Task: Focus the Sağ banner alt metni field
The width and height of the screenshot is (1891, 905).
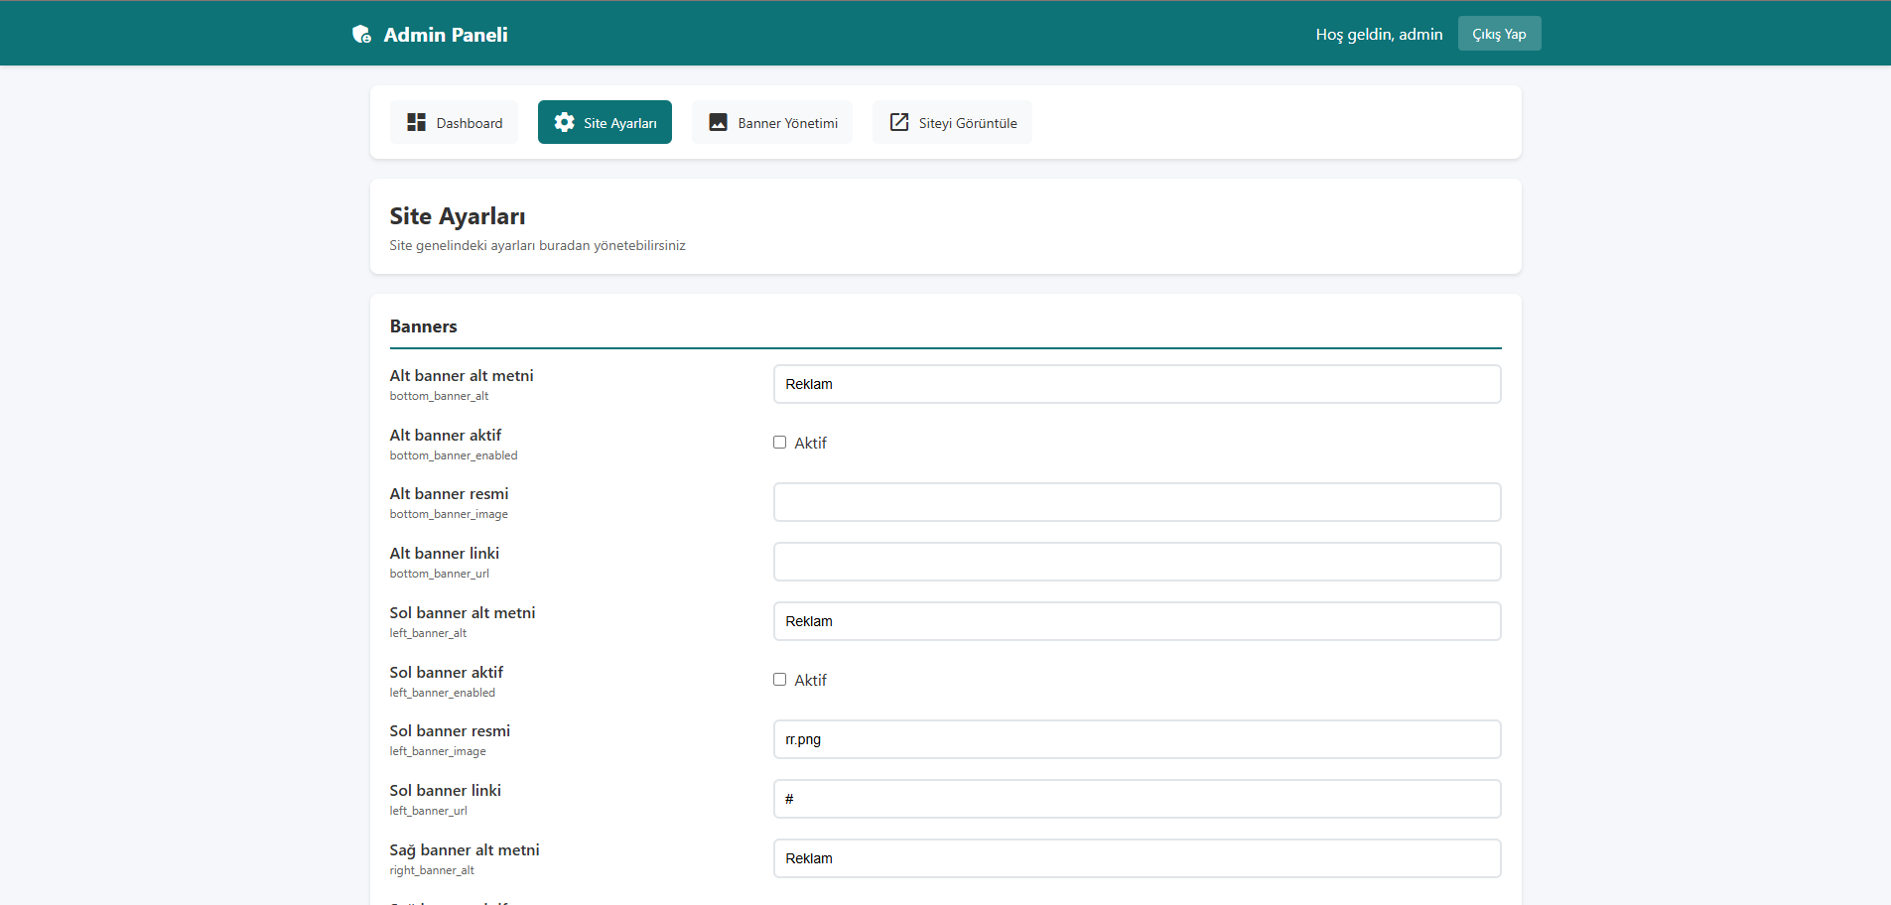Action: pos(1137,858)
